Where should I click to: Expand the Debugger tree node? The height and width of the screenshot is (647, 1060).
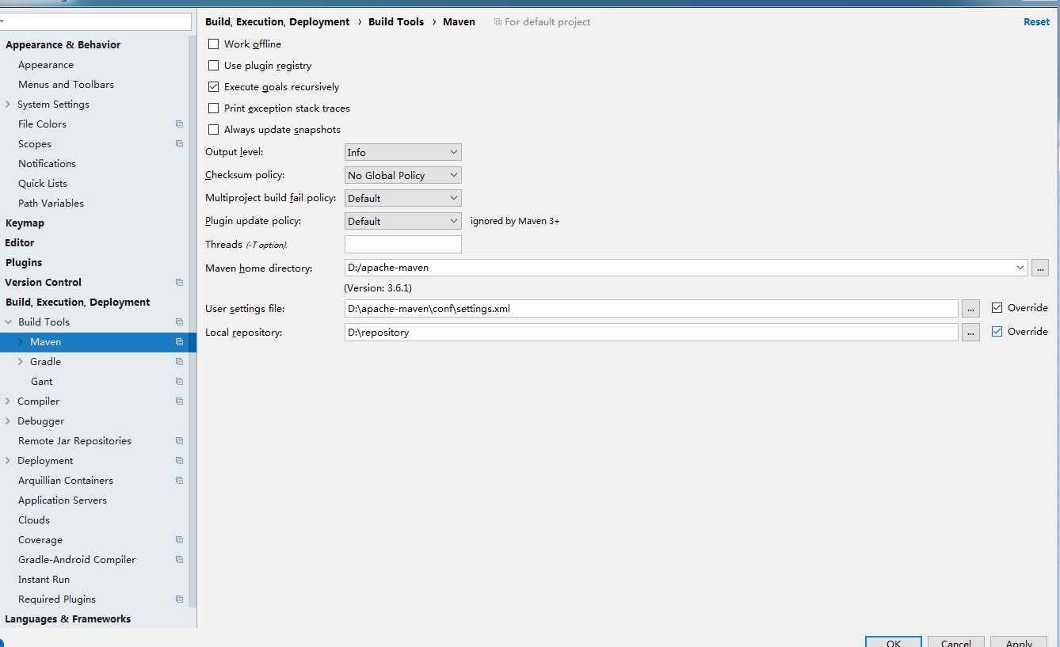point(8,421)
